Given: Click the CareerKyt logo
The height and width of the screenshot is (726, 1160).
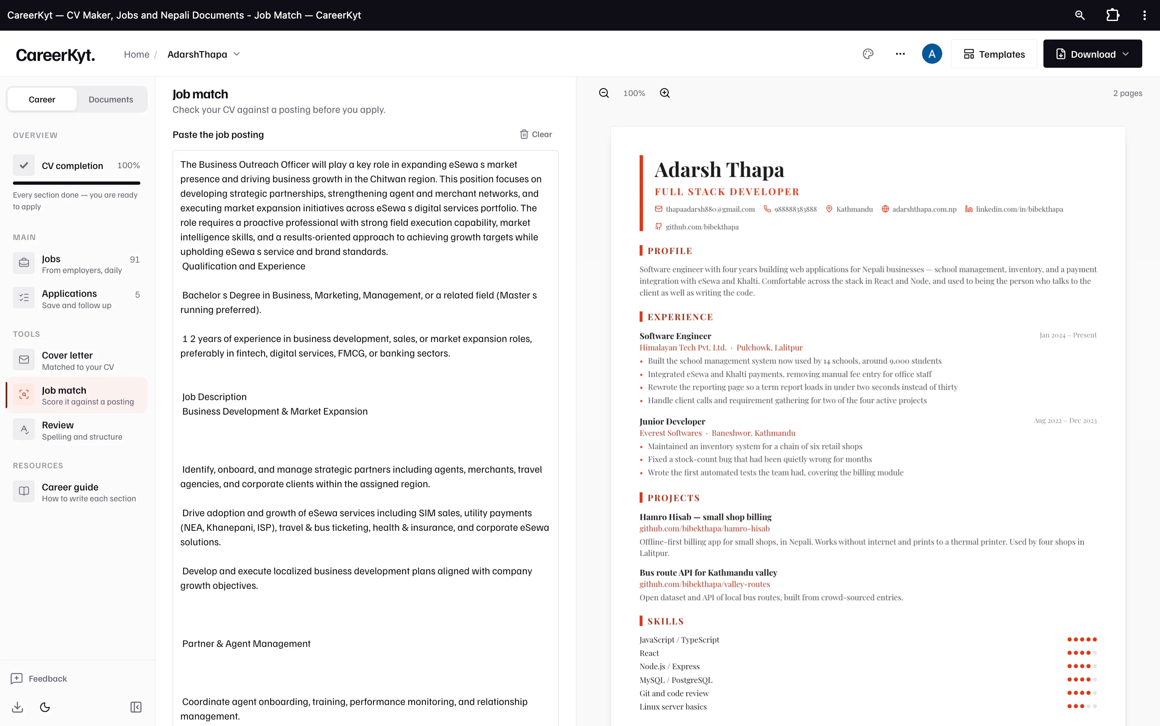Looking at the screenshot, I should click(55, 55).
